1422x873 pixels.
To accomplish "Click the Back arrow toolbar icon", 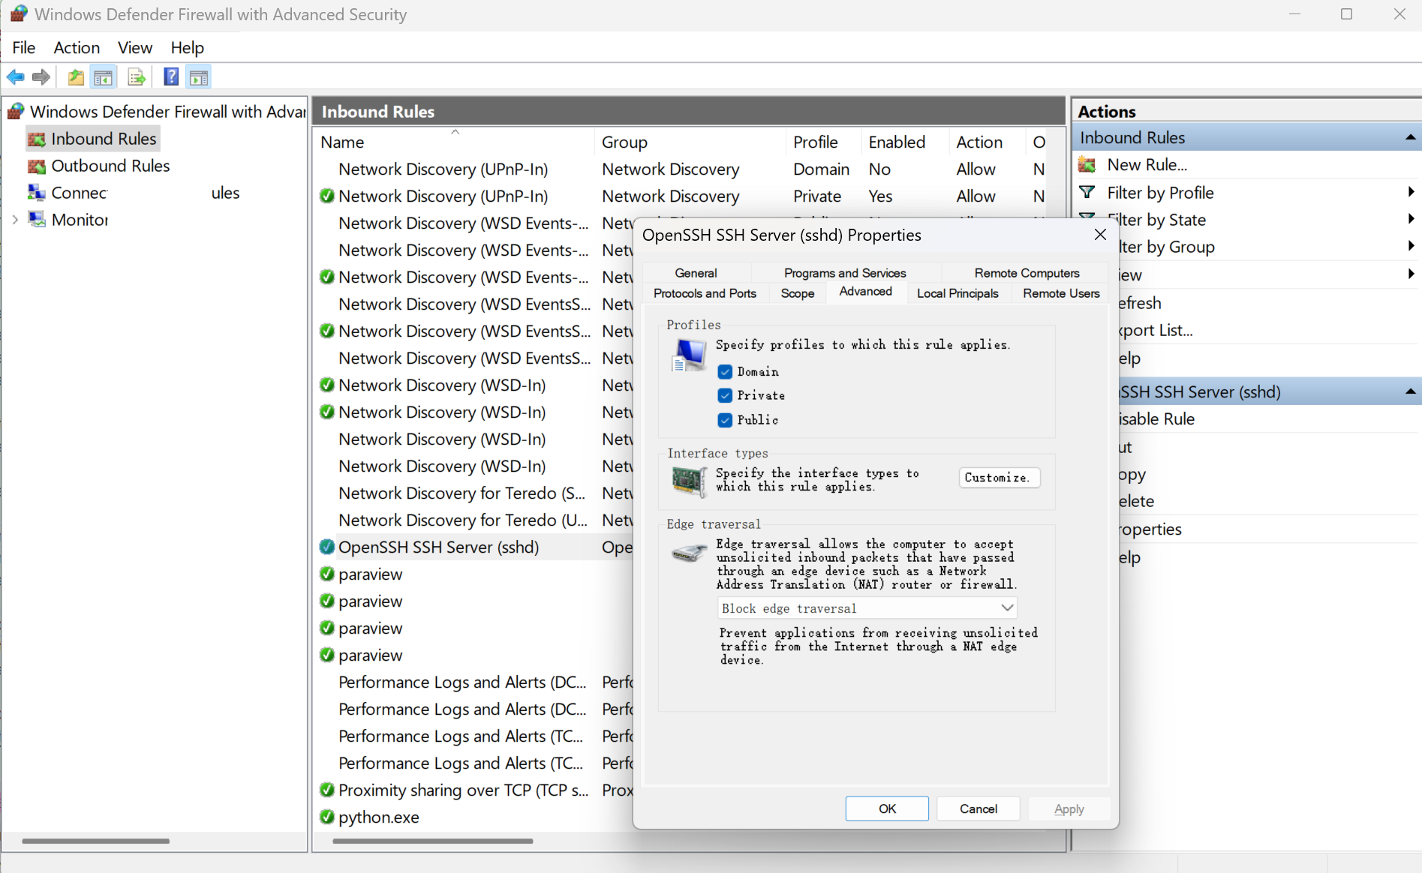I will click(15, 76).
